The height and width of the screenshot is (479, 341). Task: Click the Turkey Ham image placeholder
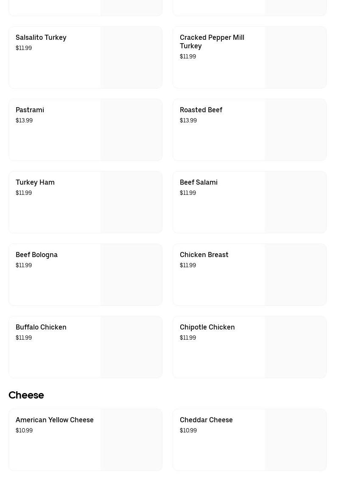click(131, 202)
